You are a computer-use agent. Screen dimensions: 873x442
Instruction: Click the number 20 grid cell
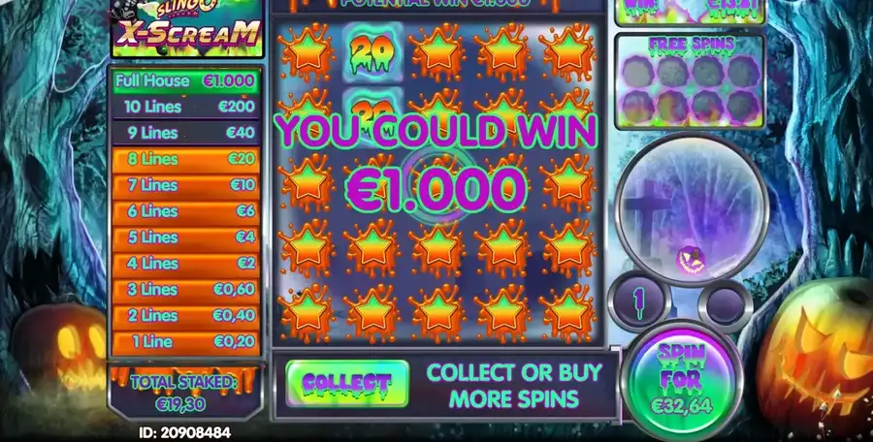coord(372,51)
